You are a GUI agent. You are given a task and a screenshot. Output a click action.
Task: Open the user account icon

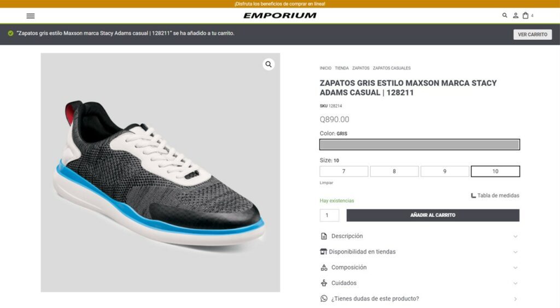pos(515,15)
